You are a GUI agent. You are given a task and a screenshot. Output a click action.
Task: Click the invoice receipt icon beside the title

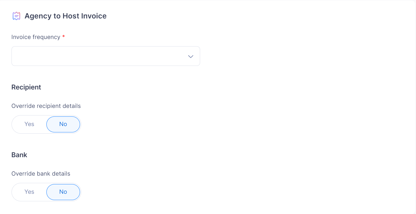[16, 16]
